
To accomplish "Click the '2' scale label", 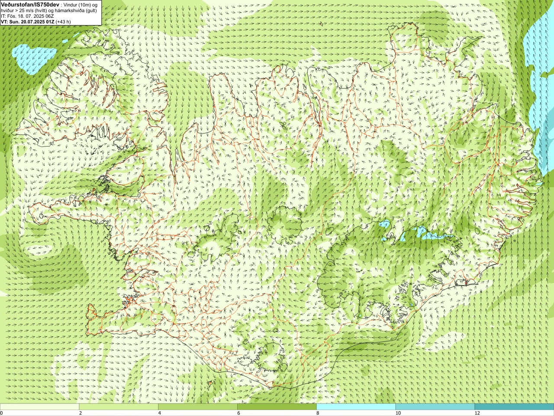I will [x=81, y=413].
